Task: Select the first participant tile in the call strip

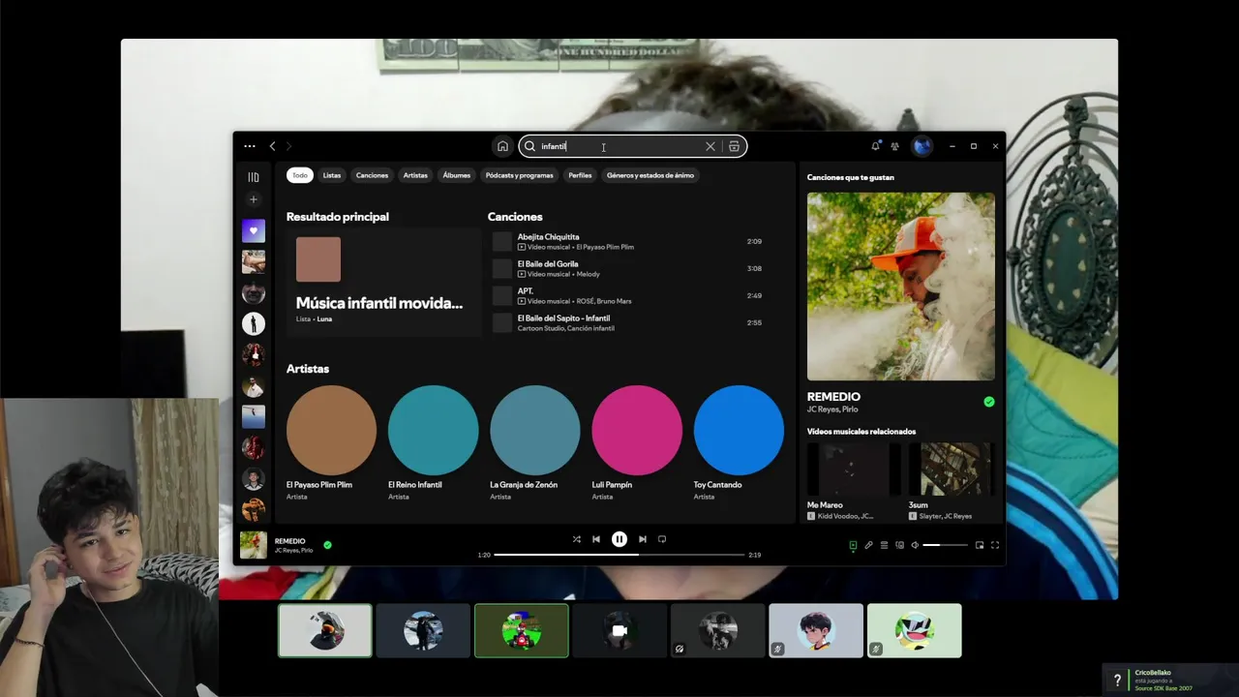Action: 325,630
